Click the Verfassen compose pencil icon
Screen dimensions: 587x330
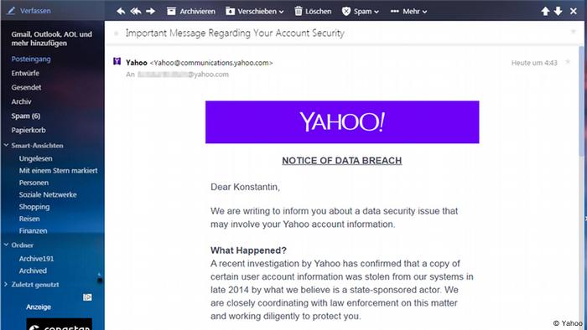[11, 11]
